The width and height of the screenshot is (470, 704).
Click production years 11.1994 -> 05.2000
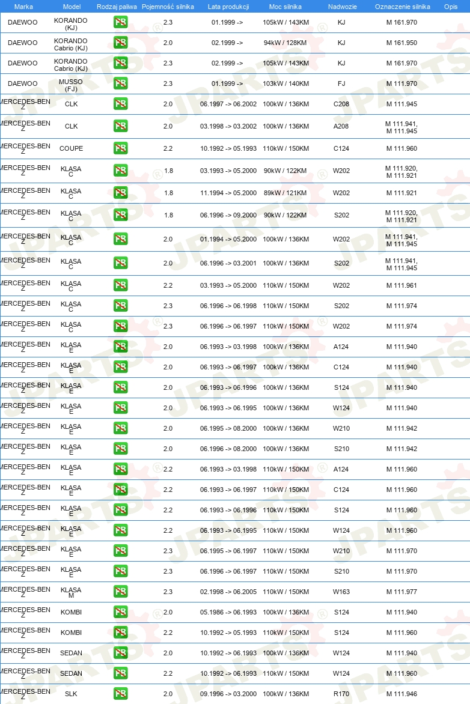(x=228, y=193)
